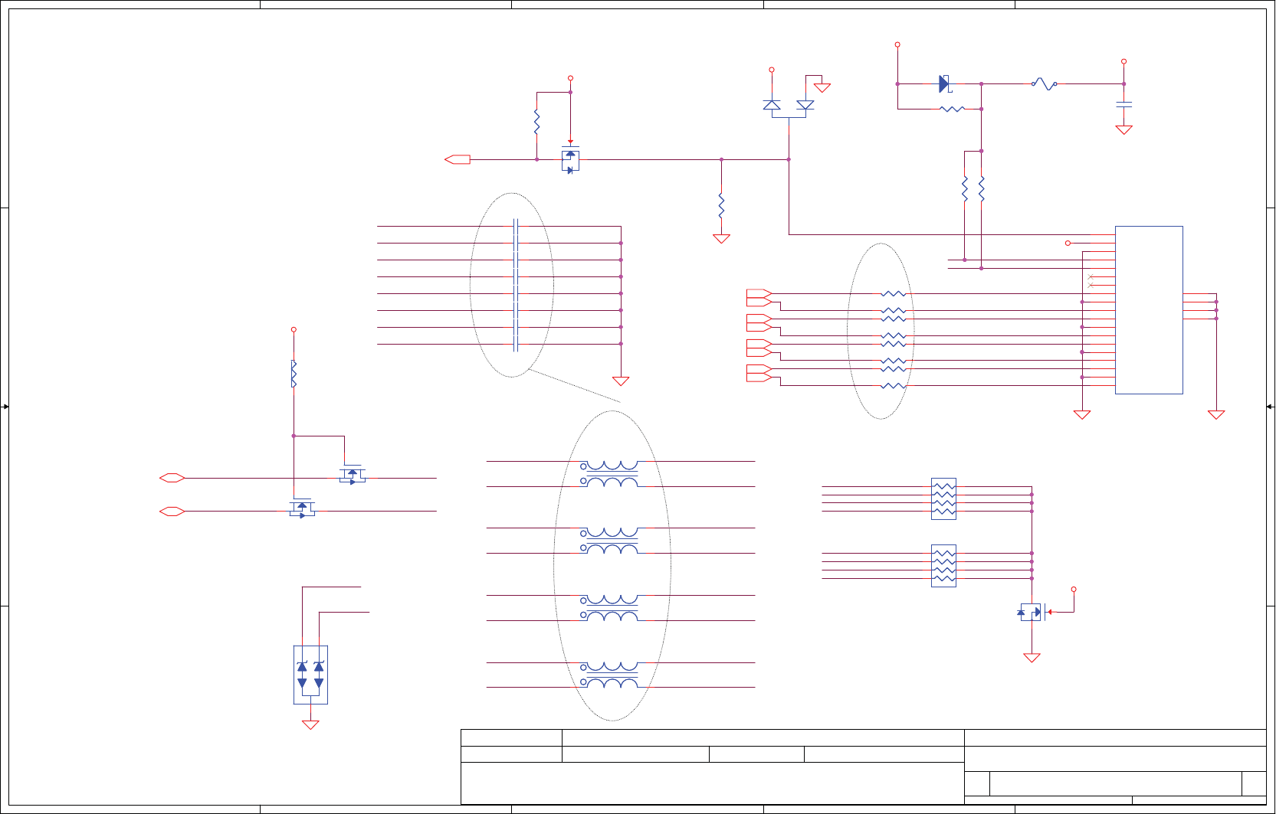Click the power node circle above the ferrite bead
Screen dimensions: 1276x814
[x=294, y=329]
